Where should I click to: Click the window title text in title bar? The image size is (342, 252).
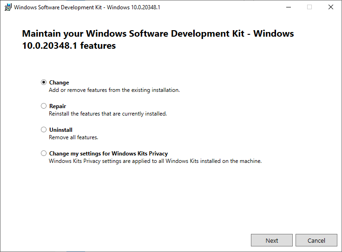[87, 7]
